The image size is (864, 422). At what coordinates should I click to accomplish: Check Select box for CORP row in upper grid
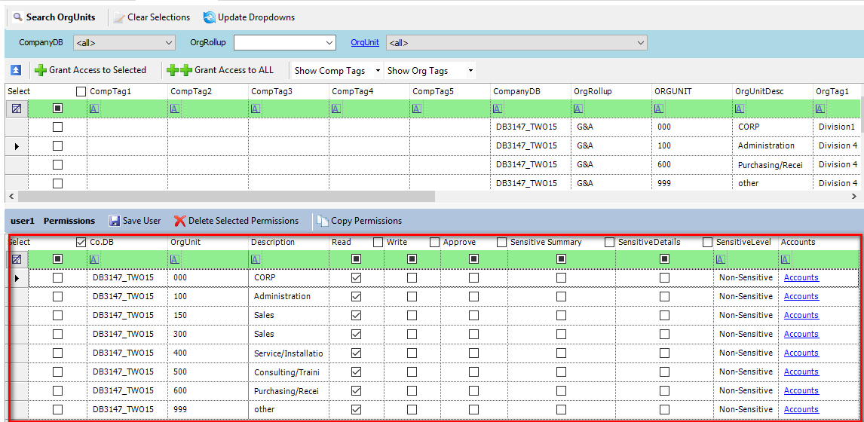[x=57, y=127]
